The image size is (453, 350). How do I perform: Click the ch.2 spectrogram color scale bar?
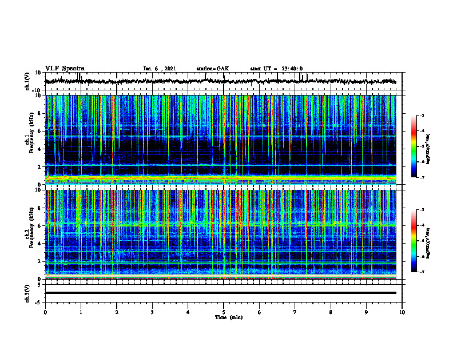point(414,241)
